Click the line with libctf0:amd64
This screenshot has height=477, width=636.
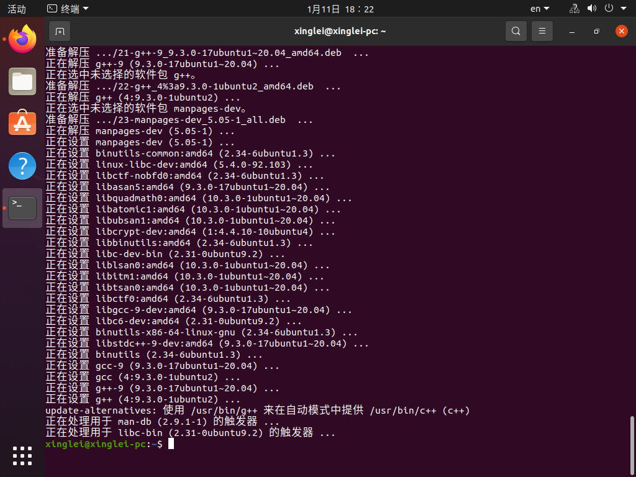click(168, 299)
